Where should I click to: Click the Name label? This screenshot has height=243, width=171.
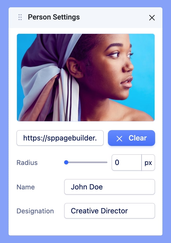[26, 187]
